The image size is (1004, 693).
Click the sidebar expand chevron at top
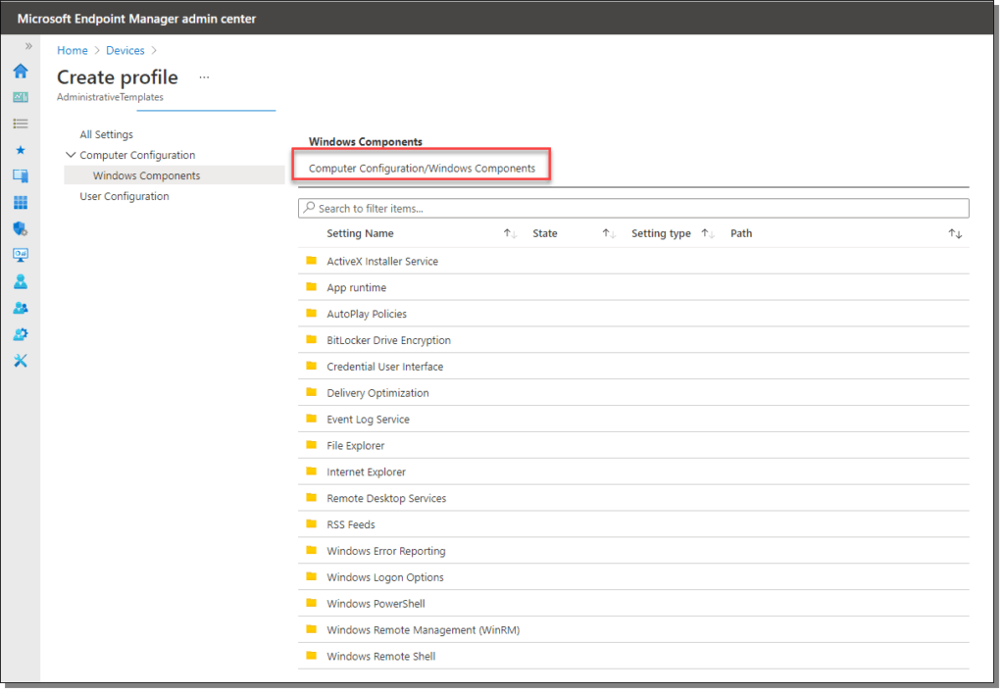click(27, 44)
